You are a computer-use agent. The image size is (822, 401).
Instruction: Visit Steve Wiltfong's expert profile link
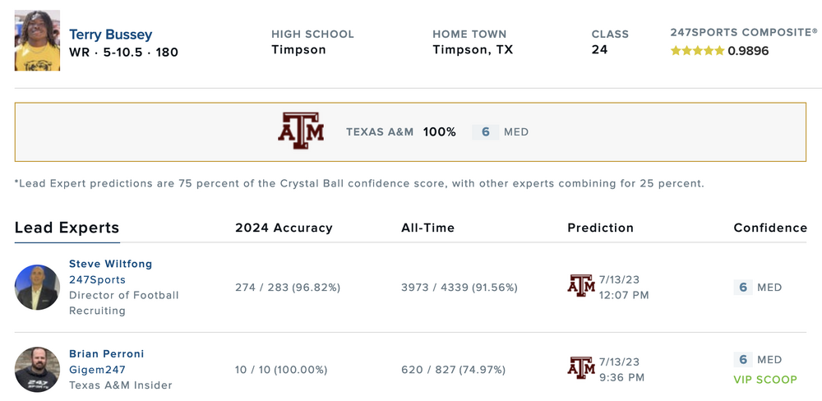click(x=110, y=264)
